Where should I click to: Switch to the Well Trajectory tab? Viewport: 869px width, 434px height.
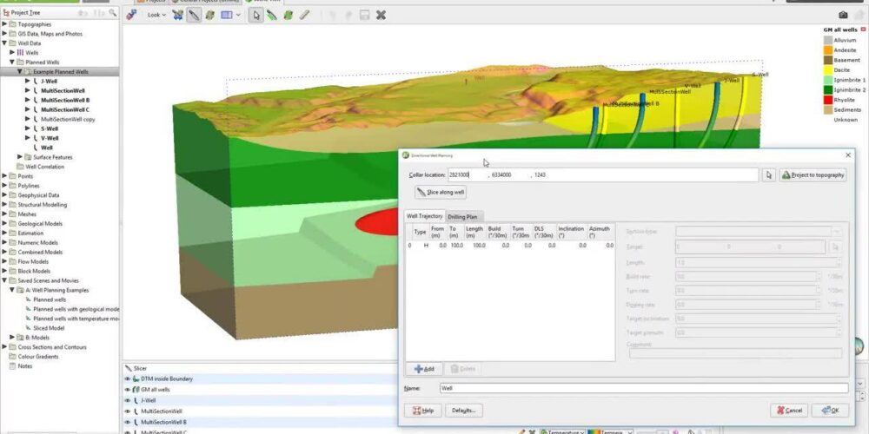(425, 216)
